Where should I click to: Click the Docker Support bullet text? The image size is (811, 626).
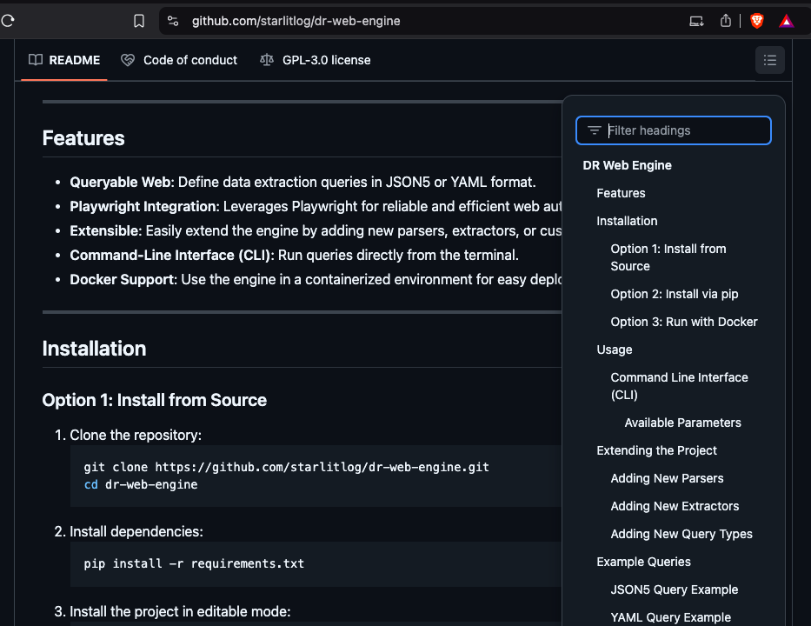coord(316,279)
